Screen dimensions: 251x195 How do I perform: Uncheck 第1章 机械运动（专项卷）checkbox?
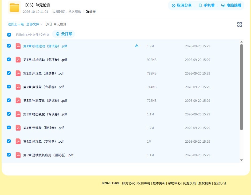click(x=9, y=59)
